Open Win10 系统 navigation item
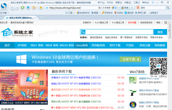Image resolution: width=172 pixels, height=110 pixels. click(x=67, y=45)
